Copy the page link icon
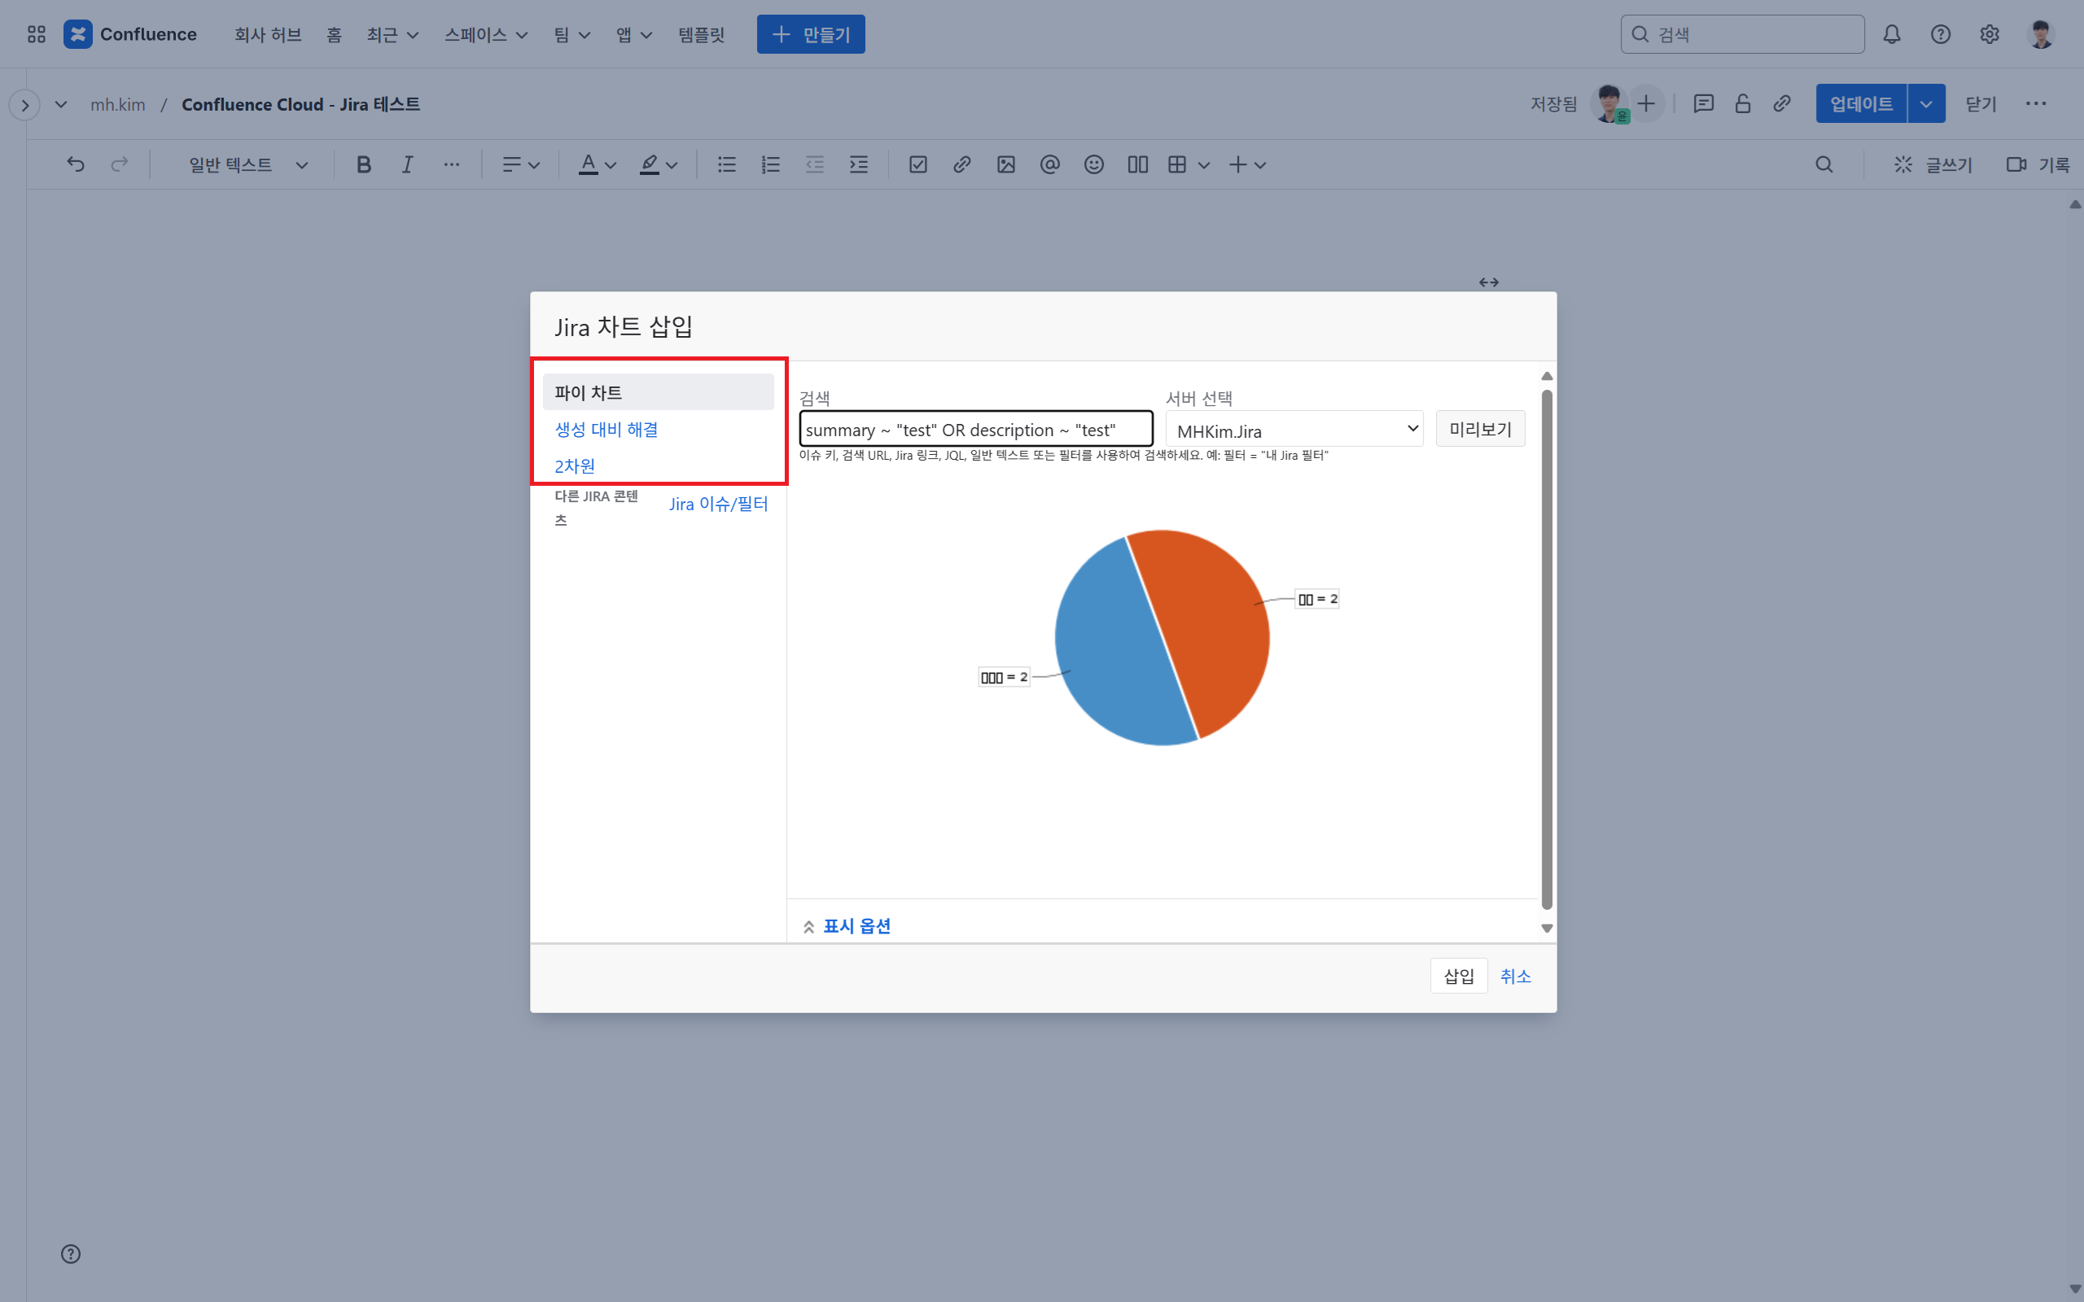The width and height of the screenshot is (2084, 1302). click(x=1782, y=104)
